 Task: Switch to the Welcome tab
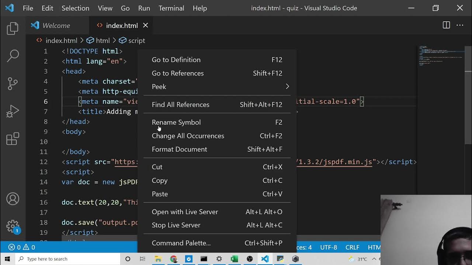56,25
